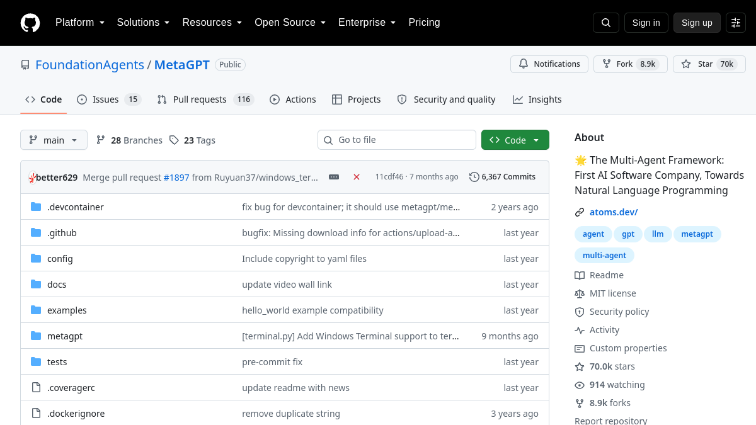The width and height of the screenshot is (756, 425).
Task: Click the Sign in button
Action: click(x=646, y=23)
